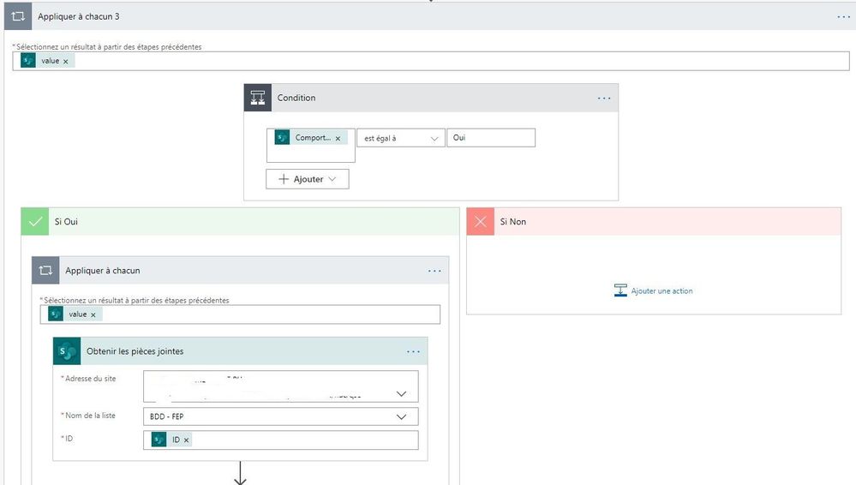Image resolution: width=856 pixels, height=485 pixels.
Task: Click the Ajouter button in the Condition
Action: [x=308, y=179]
